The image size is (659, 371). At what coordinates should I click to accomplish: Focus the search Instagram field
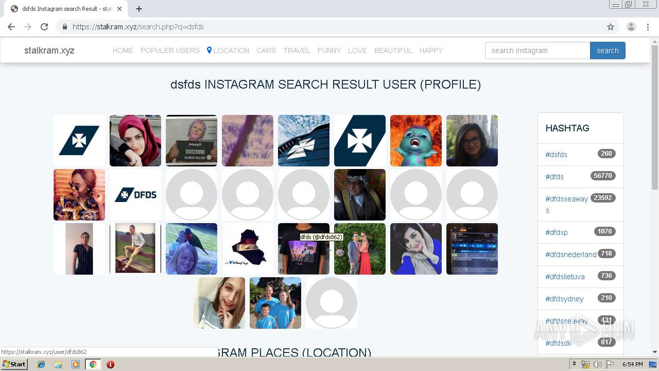click(537, 50)
